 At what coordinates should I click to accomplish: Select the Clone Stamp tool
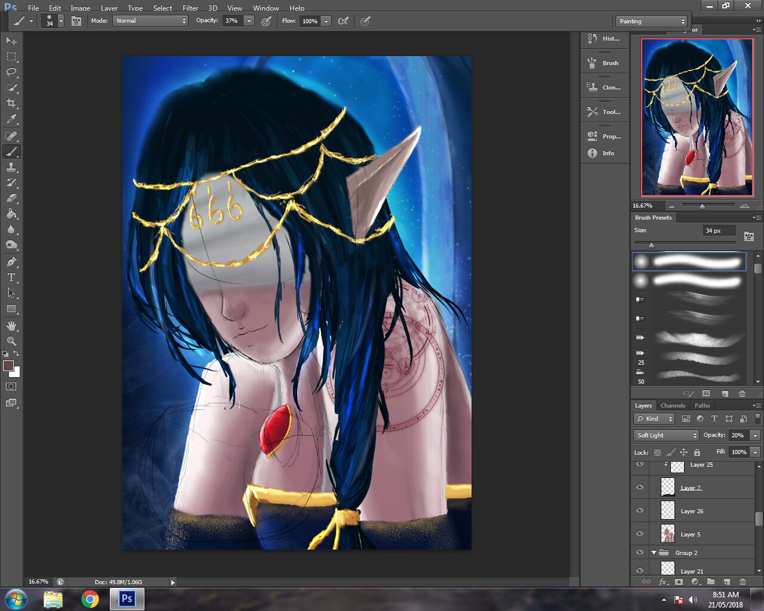[x=11, y=167]
